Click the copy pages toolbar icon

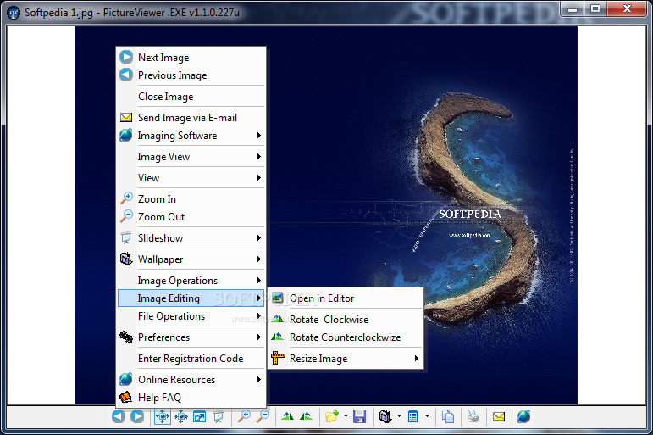click(x=448, y=416)
